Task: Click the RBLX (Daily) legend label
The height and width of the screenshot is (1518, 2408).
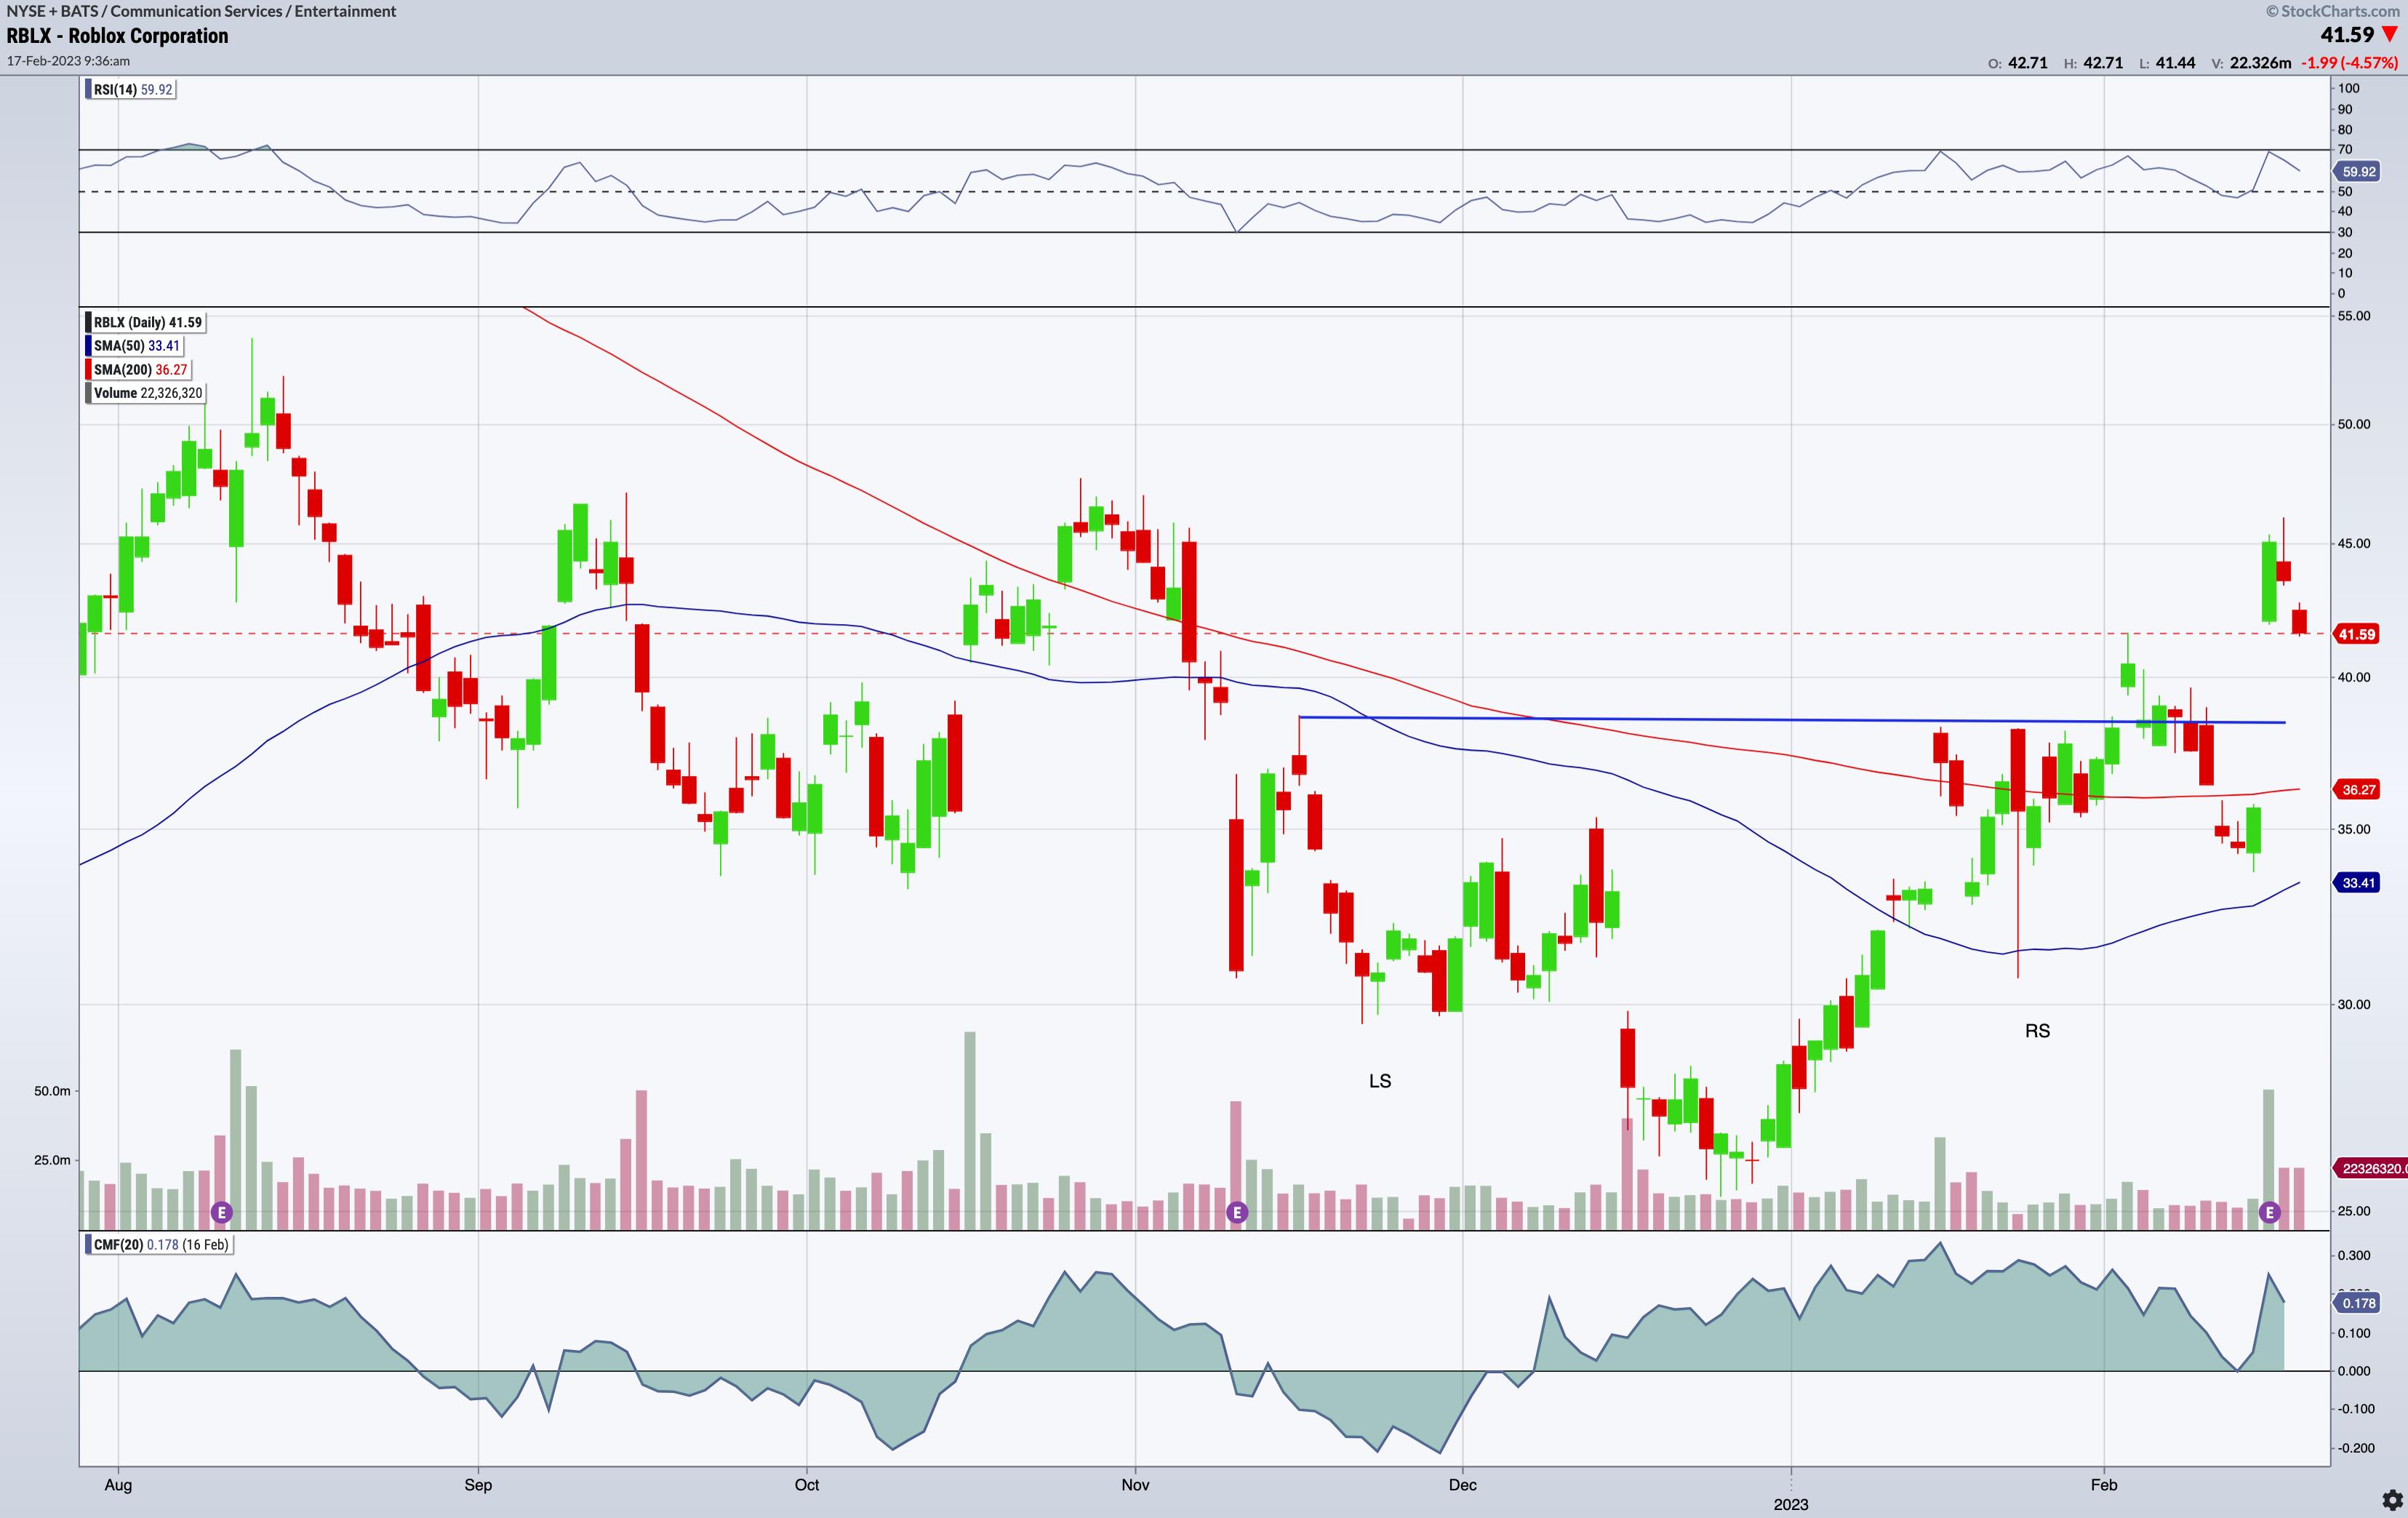Action: click(x=147, y=322)
